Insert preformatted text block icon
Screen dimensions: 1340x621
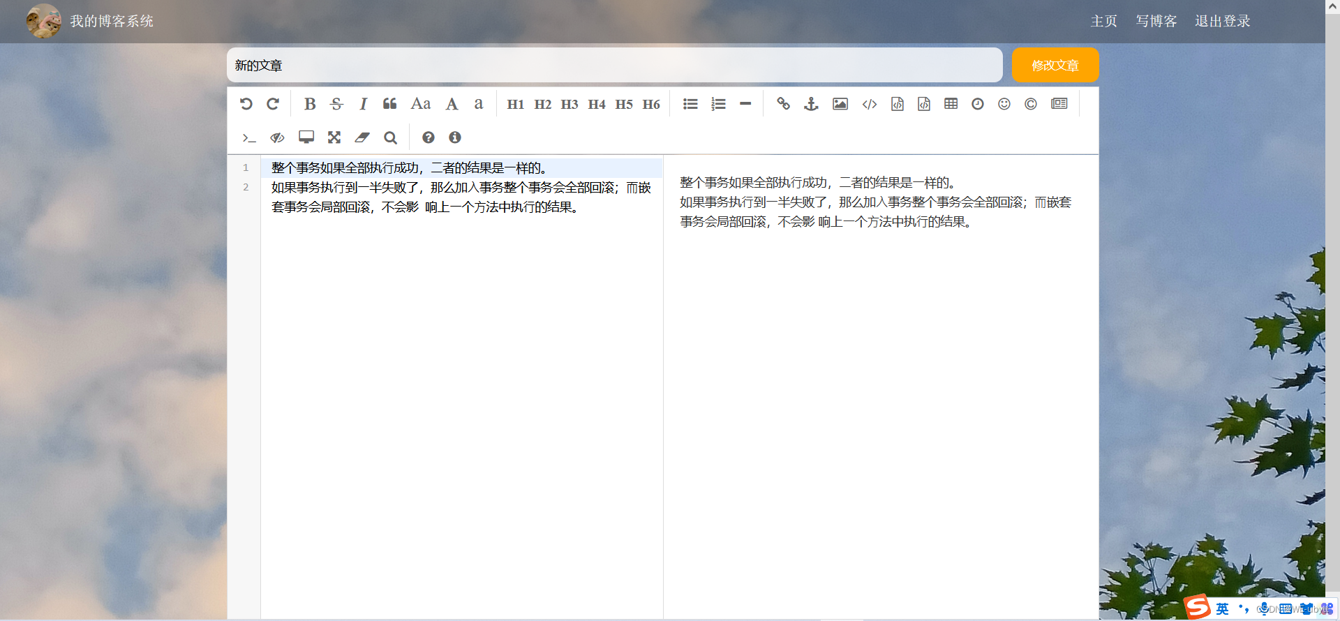898,104
